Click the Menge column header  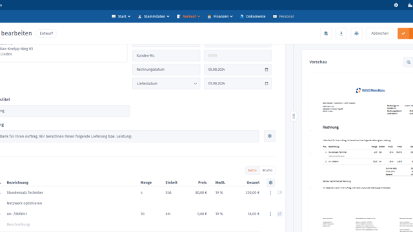(146, 182)
